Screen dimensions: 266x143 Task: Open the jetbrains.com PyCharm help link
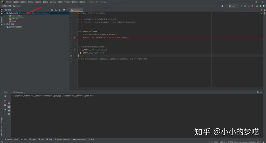pos(107,59)
